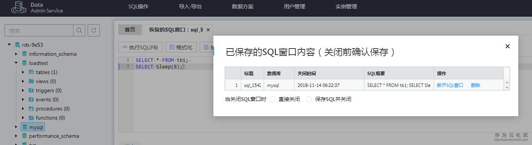Expand the procedures (0) node
Viewport: 532px width, 145px height.
click(23, 109)
